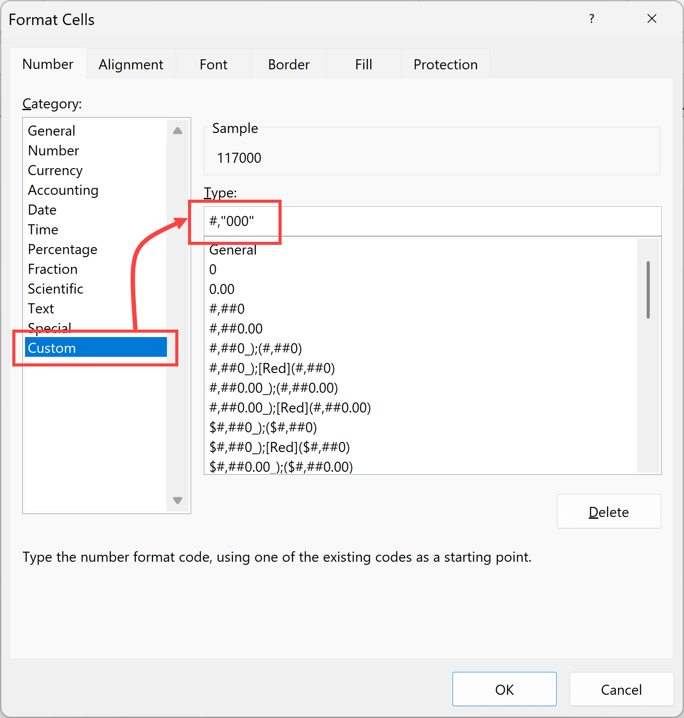
Task: Pick the Percentage category
Action: [96, 249]
